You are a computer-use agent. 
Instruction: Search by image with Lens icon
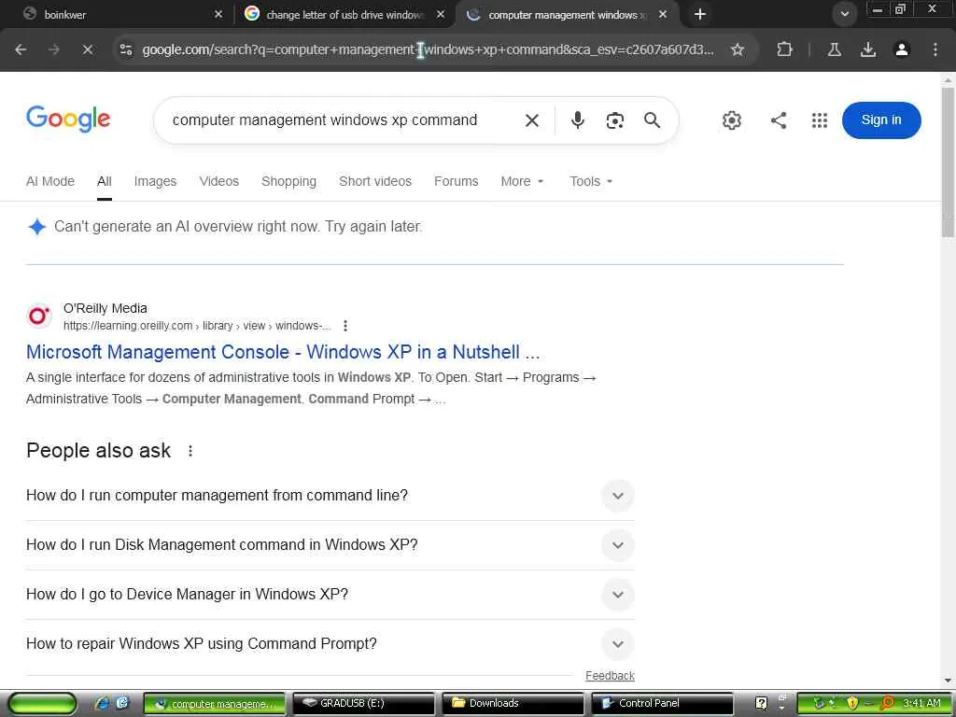(x=614, y=120)
